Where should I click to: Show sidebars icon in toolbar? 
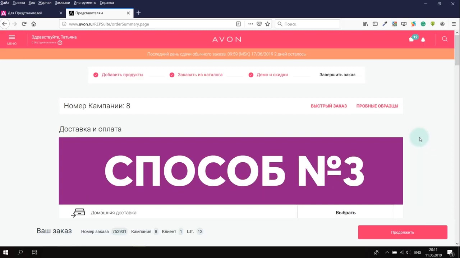pyautogui.click(x=375, y=24)
